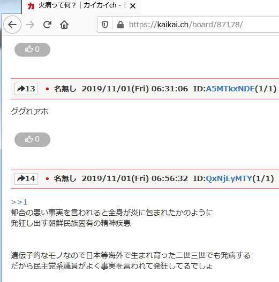This screenshot has width=279, height=282.
Task: Click the forward navigation arrow
Action: coord(30,25)
